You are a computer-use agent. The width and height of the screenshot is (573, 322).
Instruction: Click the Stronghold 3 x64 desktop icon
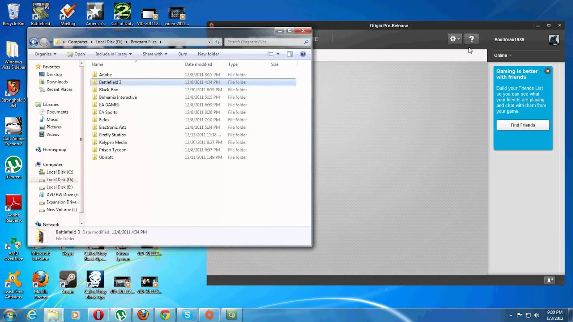tap(13, 94)
